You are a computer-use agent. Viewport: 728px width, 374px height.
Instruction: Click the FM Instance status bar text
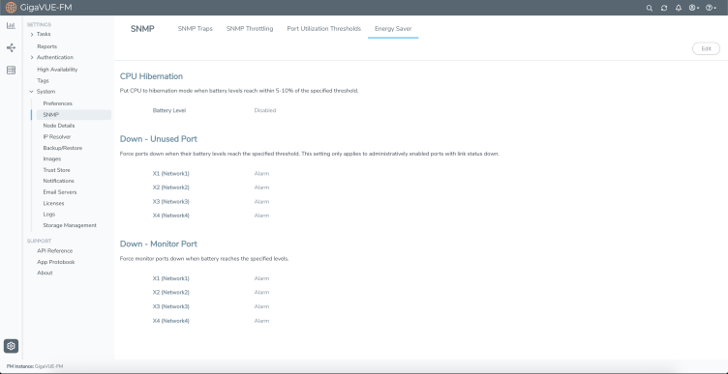pos(34,366)
